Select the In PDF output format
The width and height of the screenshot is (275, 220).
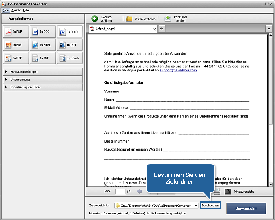point(16,32)
